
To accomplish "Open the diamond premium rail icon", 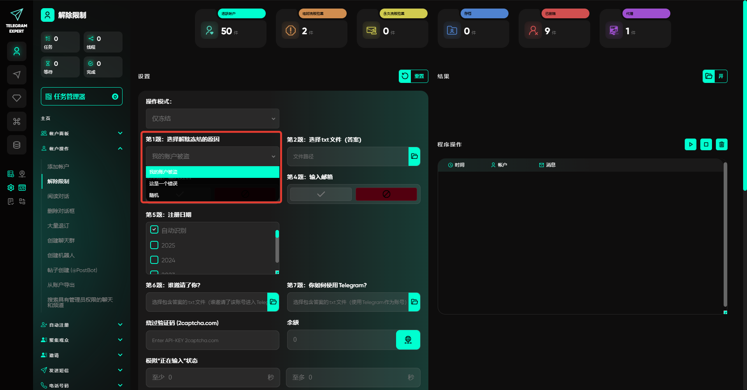I will pos(17,98).
